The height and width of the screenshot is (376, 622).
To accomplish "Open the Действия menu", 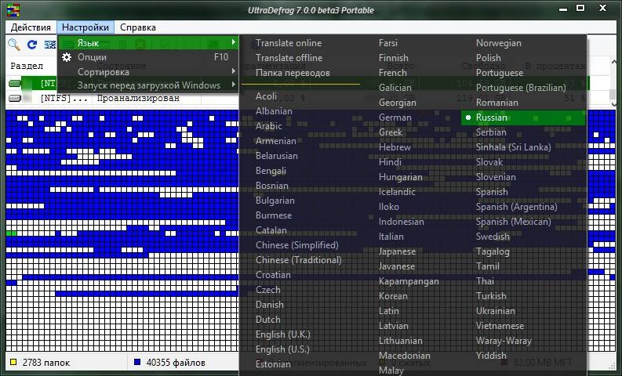I will (31, 27).
